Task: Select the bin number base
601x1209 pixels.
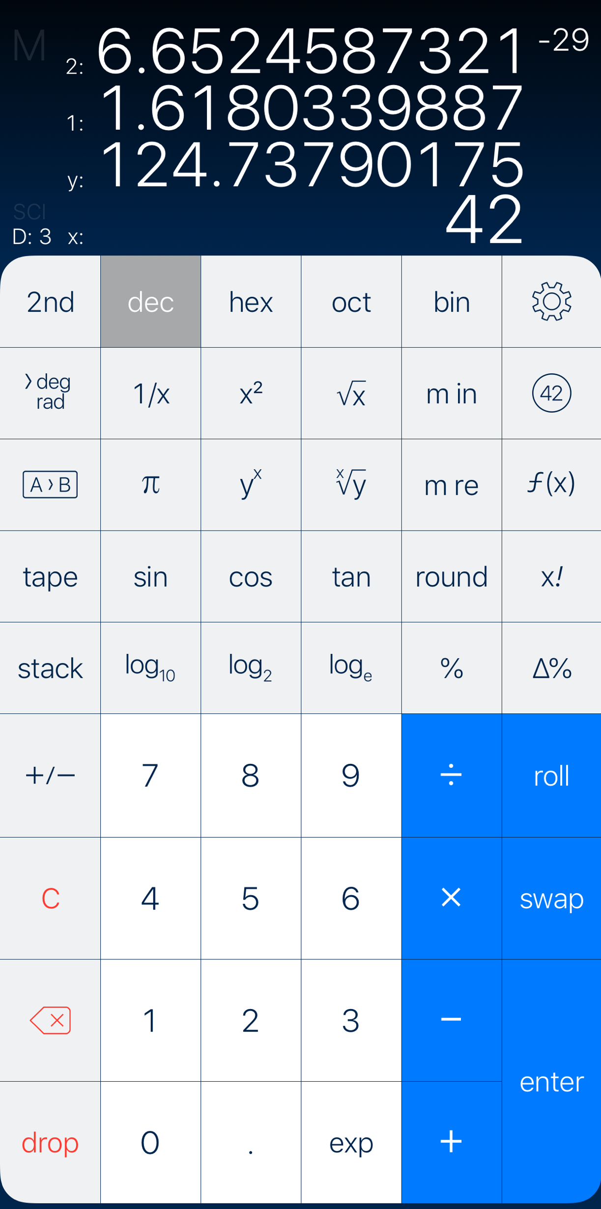Action: [x=451, y=301]
